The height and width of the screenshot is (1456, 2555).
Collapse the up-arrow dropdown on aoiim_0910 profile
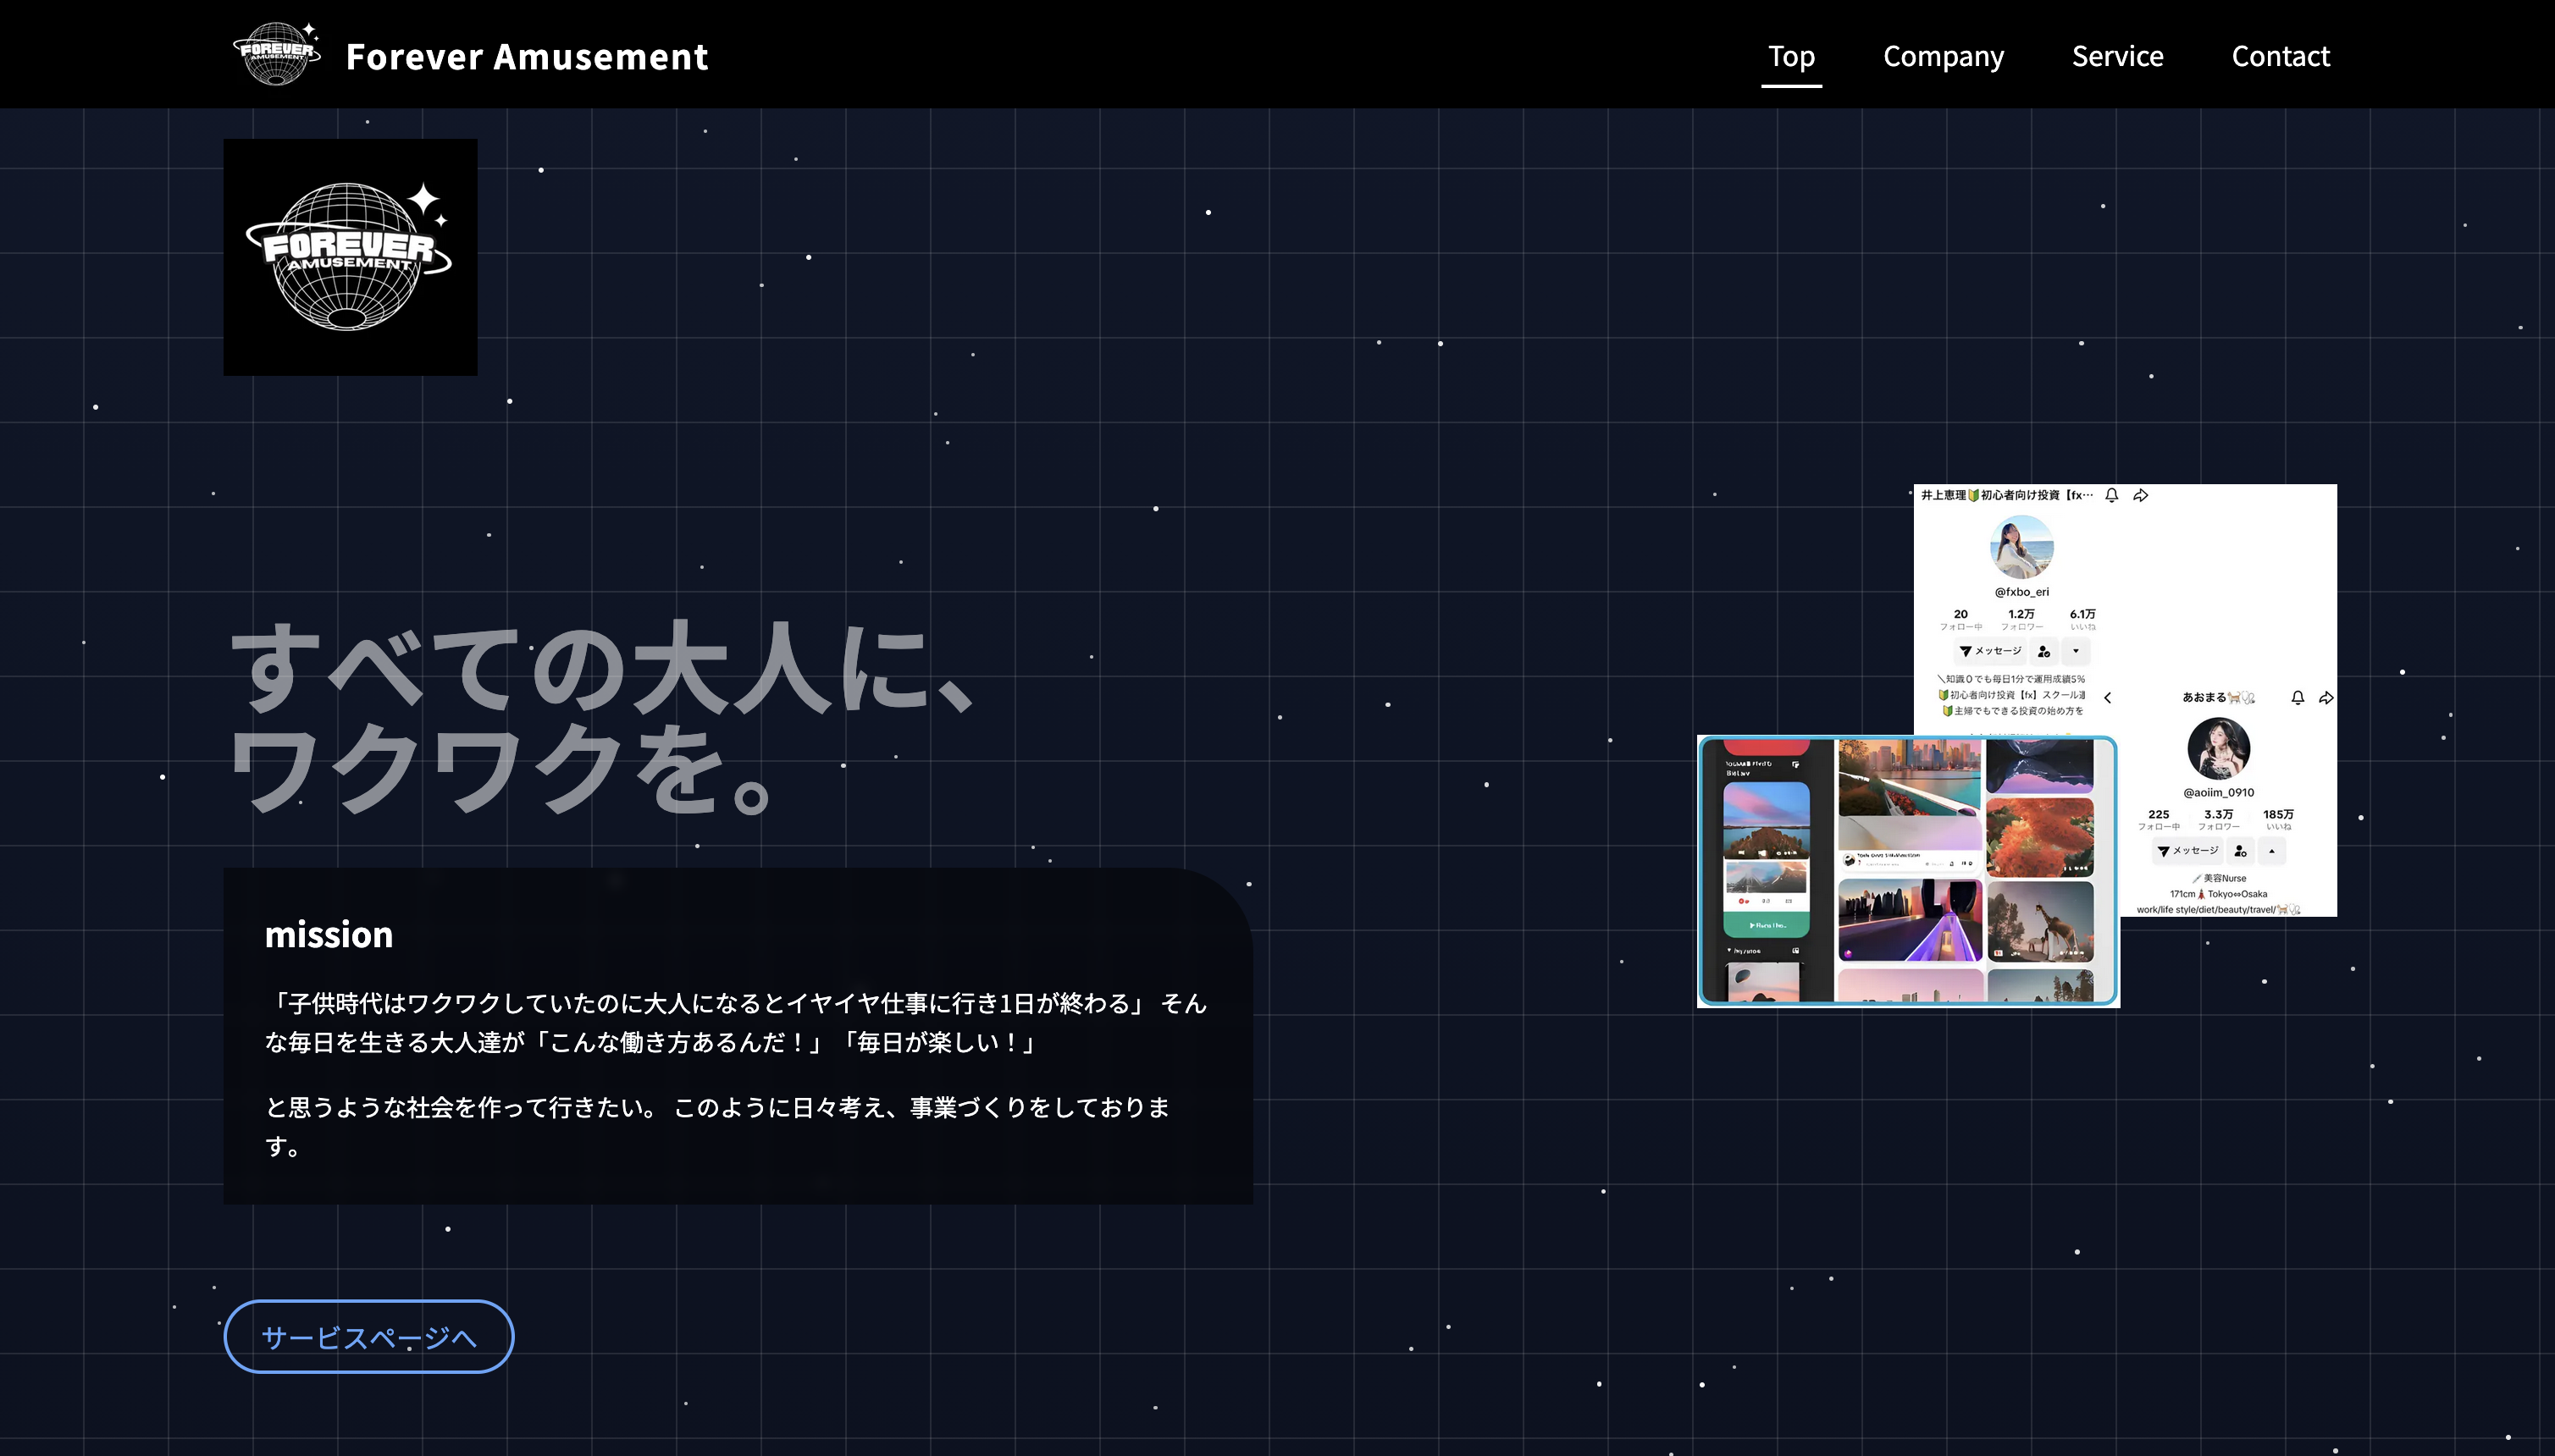click(2272, 851)
